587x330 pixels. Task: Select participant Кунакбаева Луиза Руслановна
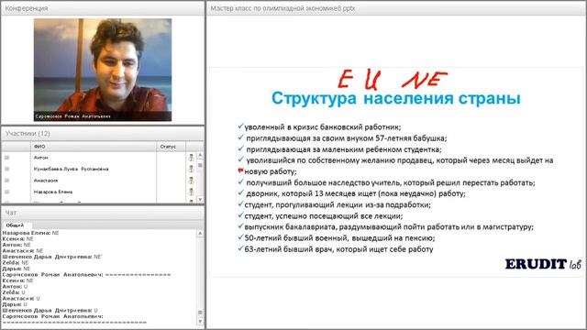72,169
